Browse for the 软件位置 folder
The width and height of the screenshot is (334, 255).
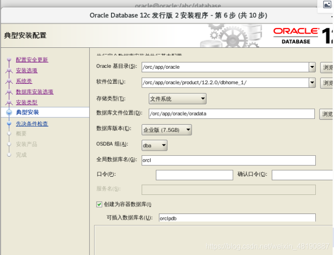(327, 83)
